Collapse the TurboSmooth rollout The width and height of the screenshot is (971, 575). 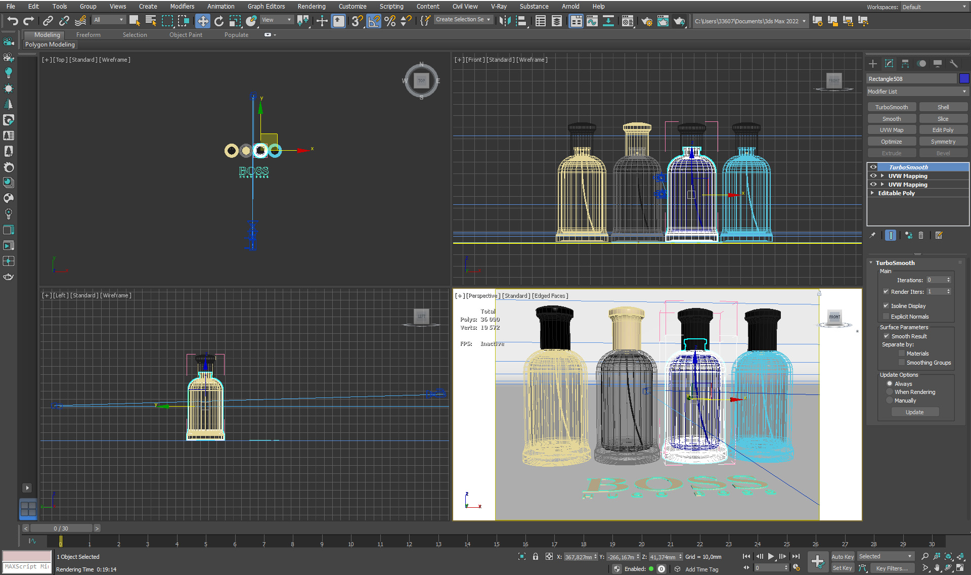pos(871,262)
